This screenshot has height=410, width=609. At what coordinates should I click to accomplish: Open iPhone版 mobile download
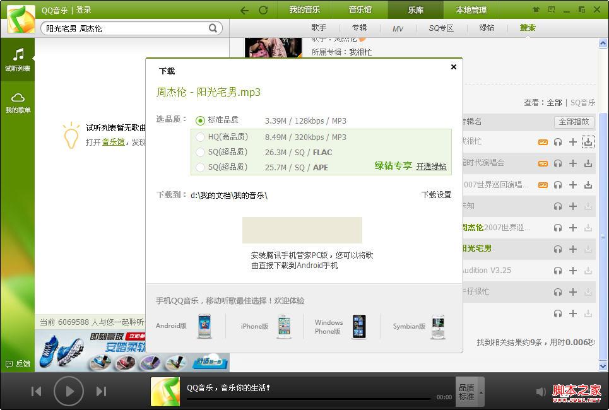(x=266, y=325)
